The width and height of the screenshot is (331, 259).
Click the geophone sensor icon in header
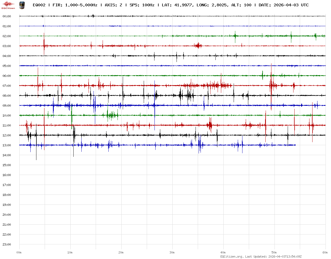point(22,5)
